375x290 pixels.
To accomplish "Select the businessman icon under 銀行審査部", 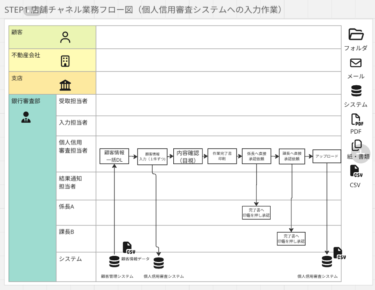I will [26, 117].
